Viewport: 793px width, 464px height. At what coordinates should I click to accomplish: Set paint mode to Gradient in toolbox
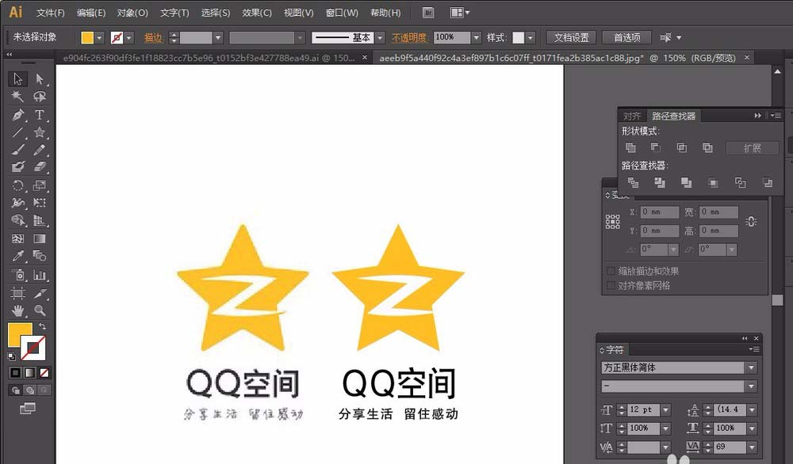[30, 373]
